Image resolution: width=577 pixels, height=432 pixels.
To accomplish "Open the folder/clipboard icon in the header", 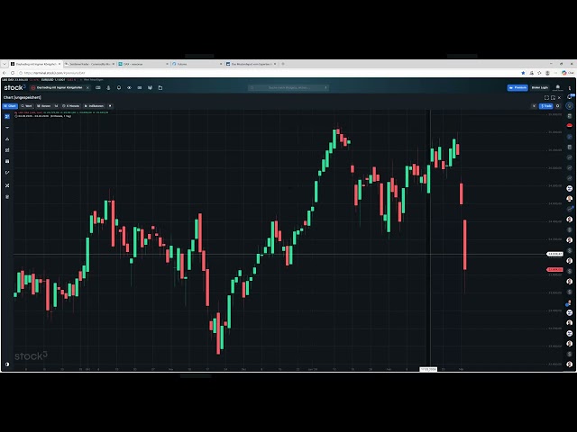I will [160, 88].
